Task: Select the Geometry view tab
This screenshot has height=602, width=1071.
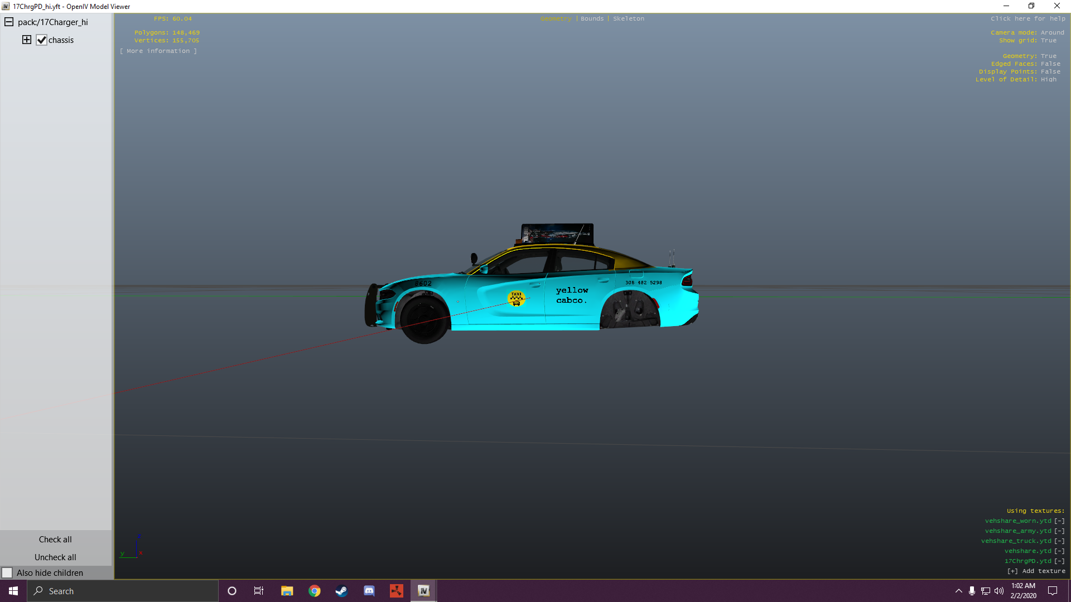Action: click(x=556, y=19)
